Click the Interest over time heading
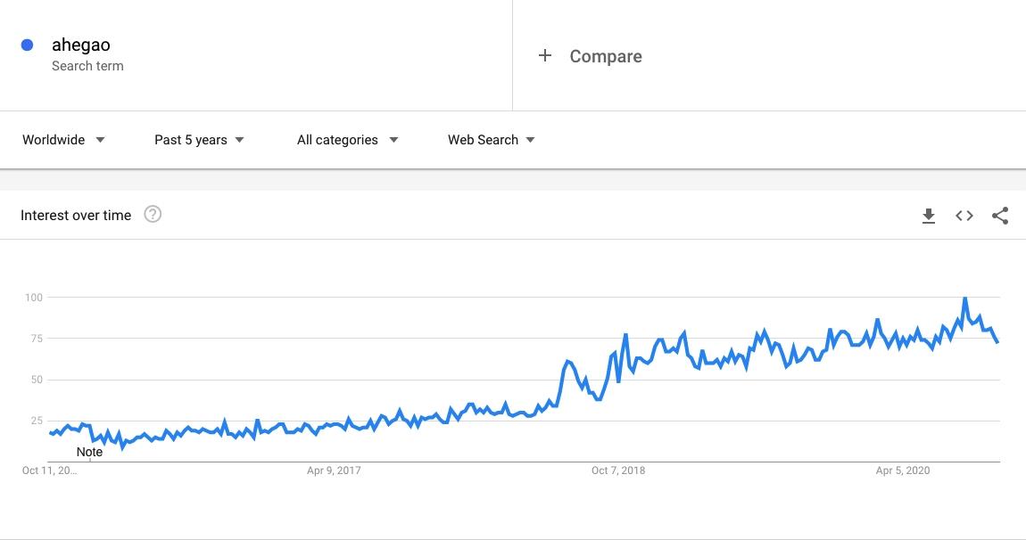This screenshot has width=1026, height=540. 76,215
